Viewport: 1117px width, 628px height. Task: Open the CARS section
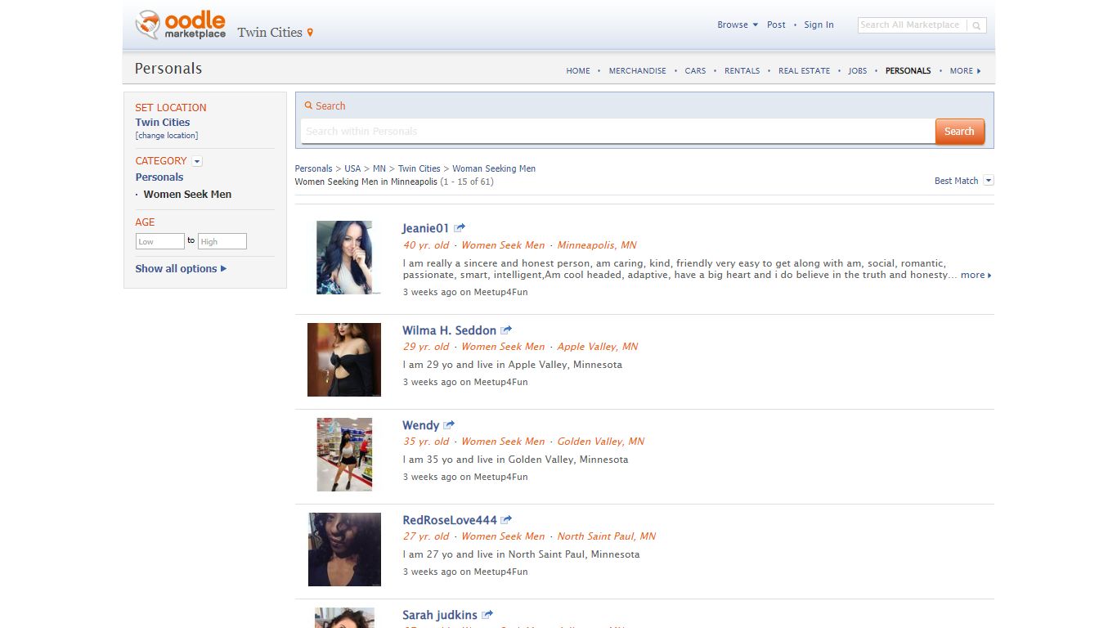695,71
